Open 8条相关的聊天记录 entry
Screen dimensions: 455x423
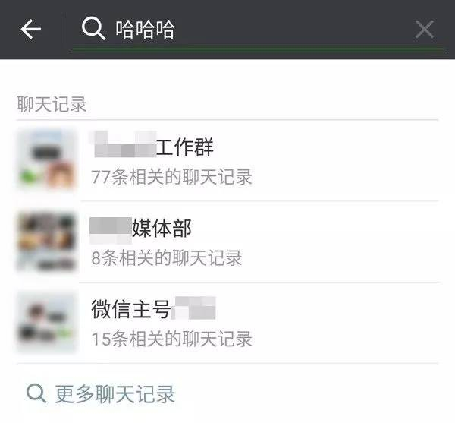click(x=167, y=258)
